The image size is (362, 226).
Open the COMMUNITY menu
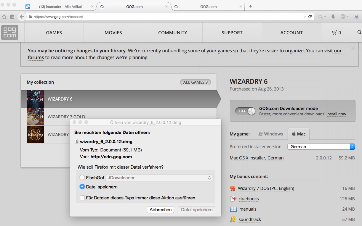point(173,33)
